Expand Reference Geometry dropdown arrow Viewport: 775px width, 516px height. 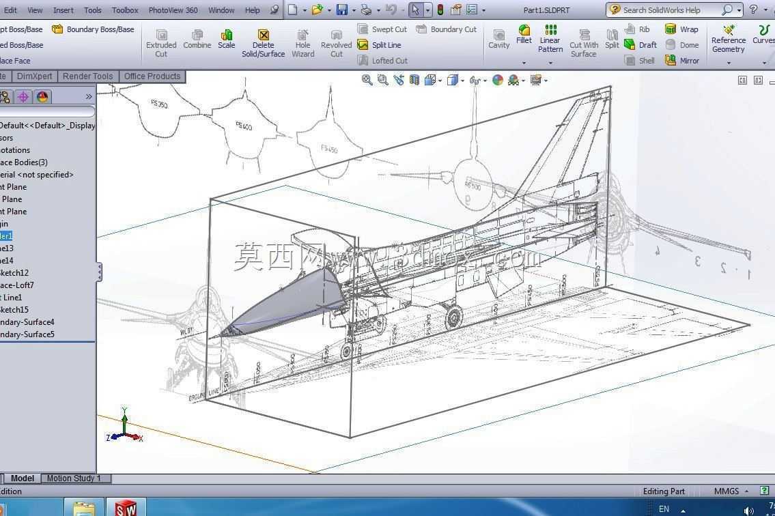coord(729,63)
